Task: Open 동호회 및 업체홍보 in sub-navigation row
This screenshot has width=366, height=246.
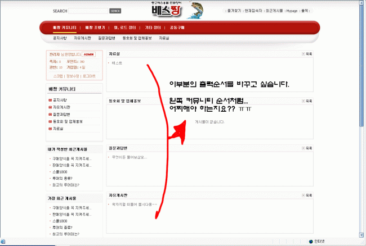Action: click(x=137, y=38)
